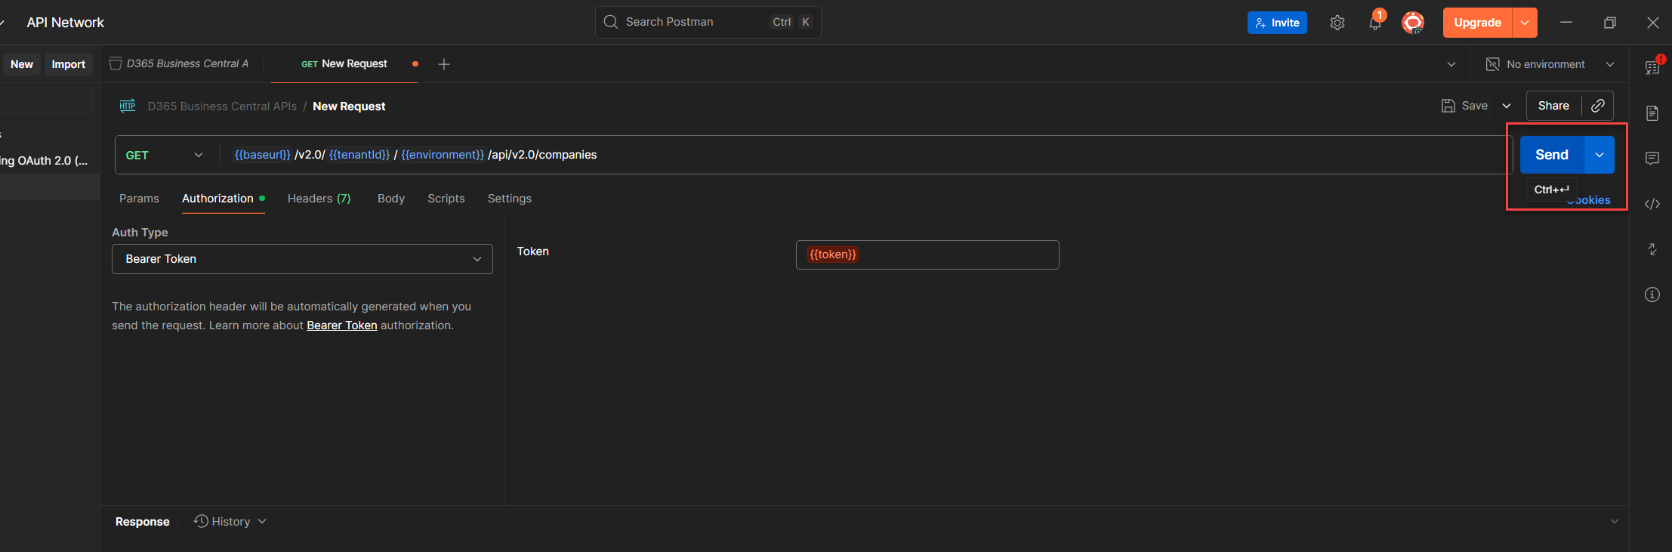Open the settings gear icon
The width and height of the screenshot is (1672, 552).
pos(1337,23)
